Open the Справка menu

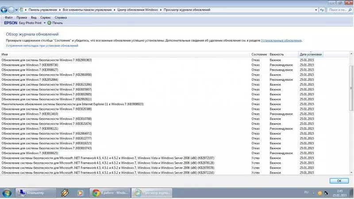61,18
